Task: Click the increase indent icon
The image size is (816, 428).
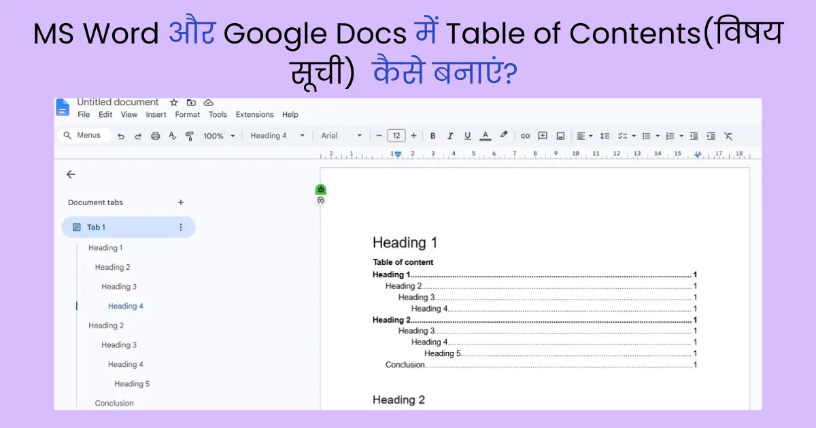Action: click(x=711, y=136)
